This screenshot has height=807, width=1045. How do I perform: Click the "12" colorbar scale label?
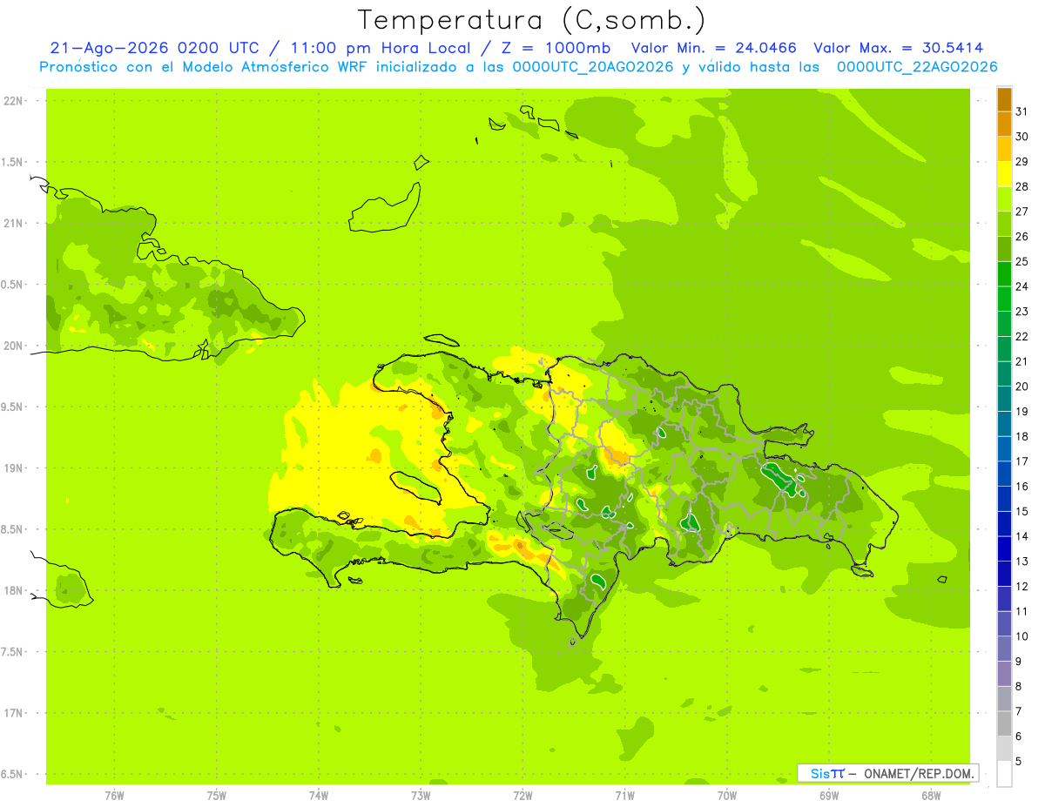1022,587
